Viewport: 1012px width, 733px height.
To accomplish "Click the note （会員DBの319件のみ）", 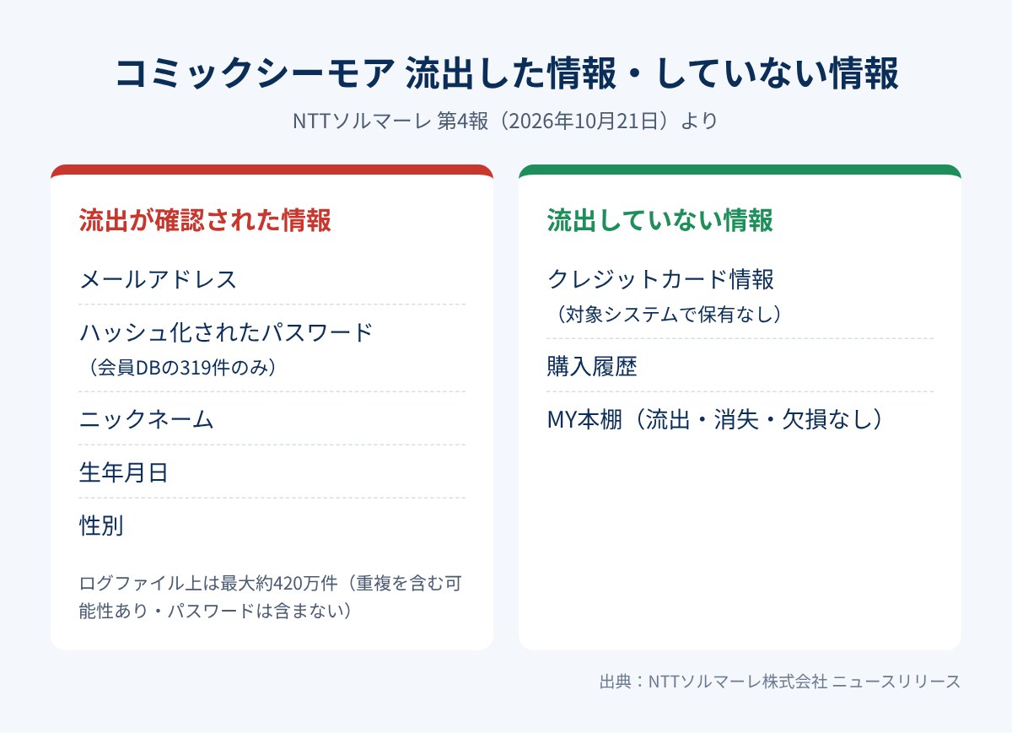I will pyautogui.click(x=182, y=368).
